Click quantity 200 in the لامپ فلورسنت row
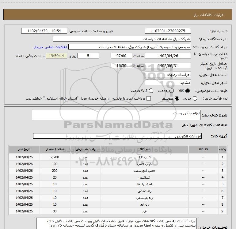Screen dimensions: 236x229 (x=55, y=171)
